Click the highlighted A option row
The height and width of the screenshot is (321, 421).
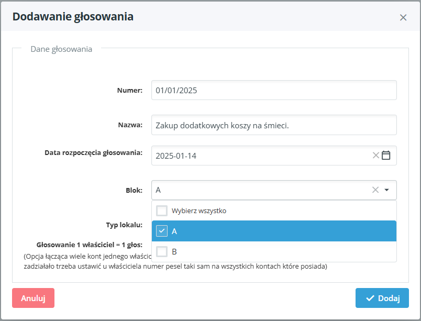click(x=272, y=231)
